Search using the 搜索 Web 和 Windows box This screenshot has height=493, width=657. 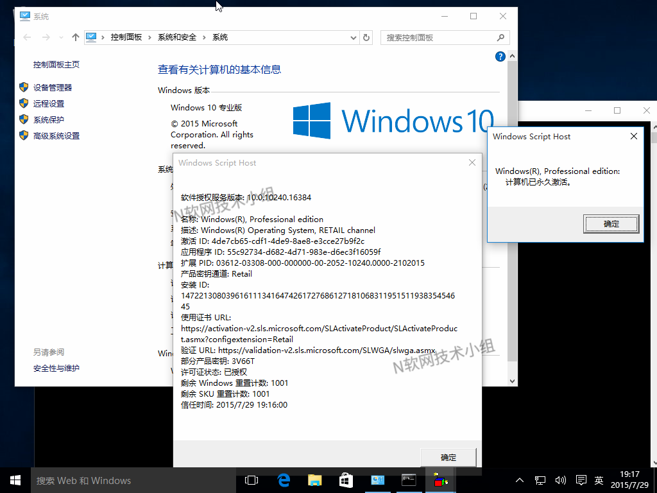pyautogui.click(x=132, y=480)
